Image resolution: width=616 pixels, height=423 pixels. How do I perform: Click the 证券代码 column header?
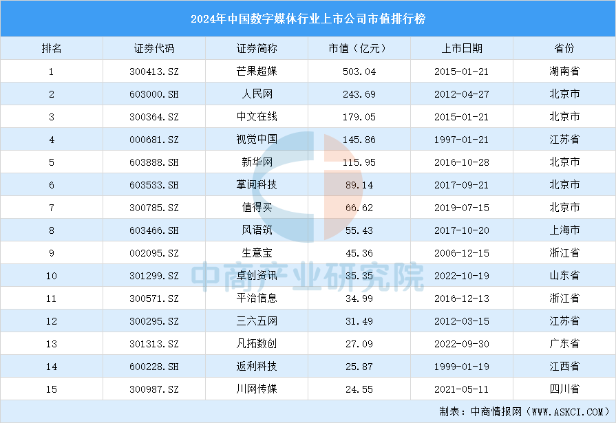point(154,48)
